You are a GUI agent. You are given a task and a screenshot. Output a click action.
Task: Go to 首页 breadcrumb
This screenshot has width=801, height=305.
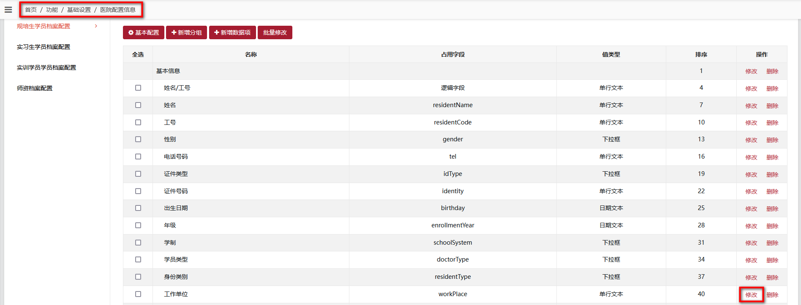tap(31, 10)
